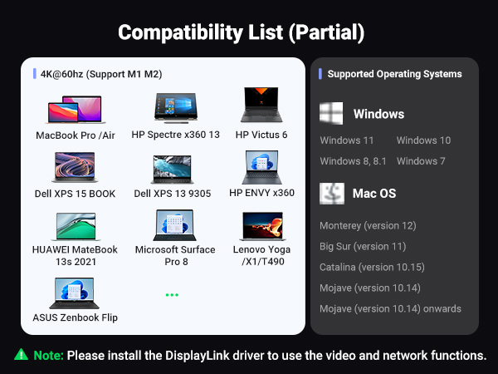Click the Microsoft Surface Pro 8 image

(x=174, y=225)
